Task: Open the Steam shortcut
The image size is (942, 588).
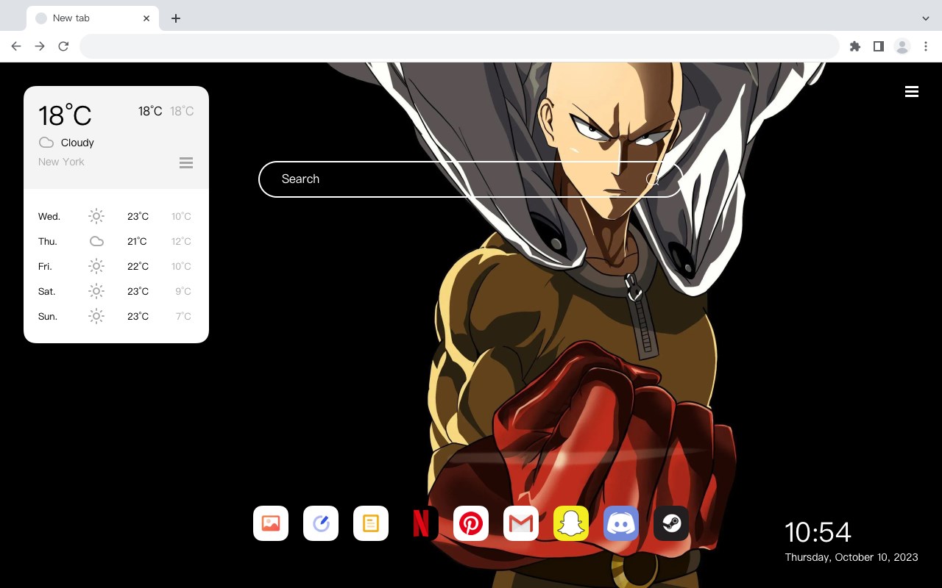Action: coord(671,523)
